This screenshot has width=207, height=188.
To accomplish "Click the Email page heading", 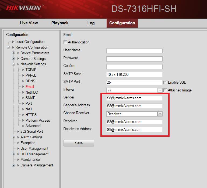I will tap(68, 35).
